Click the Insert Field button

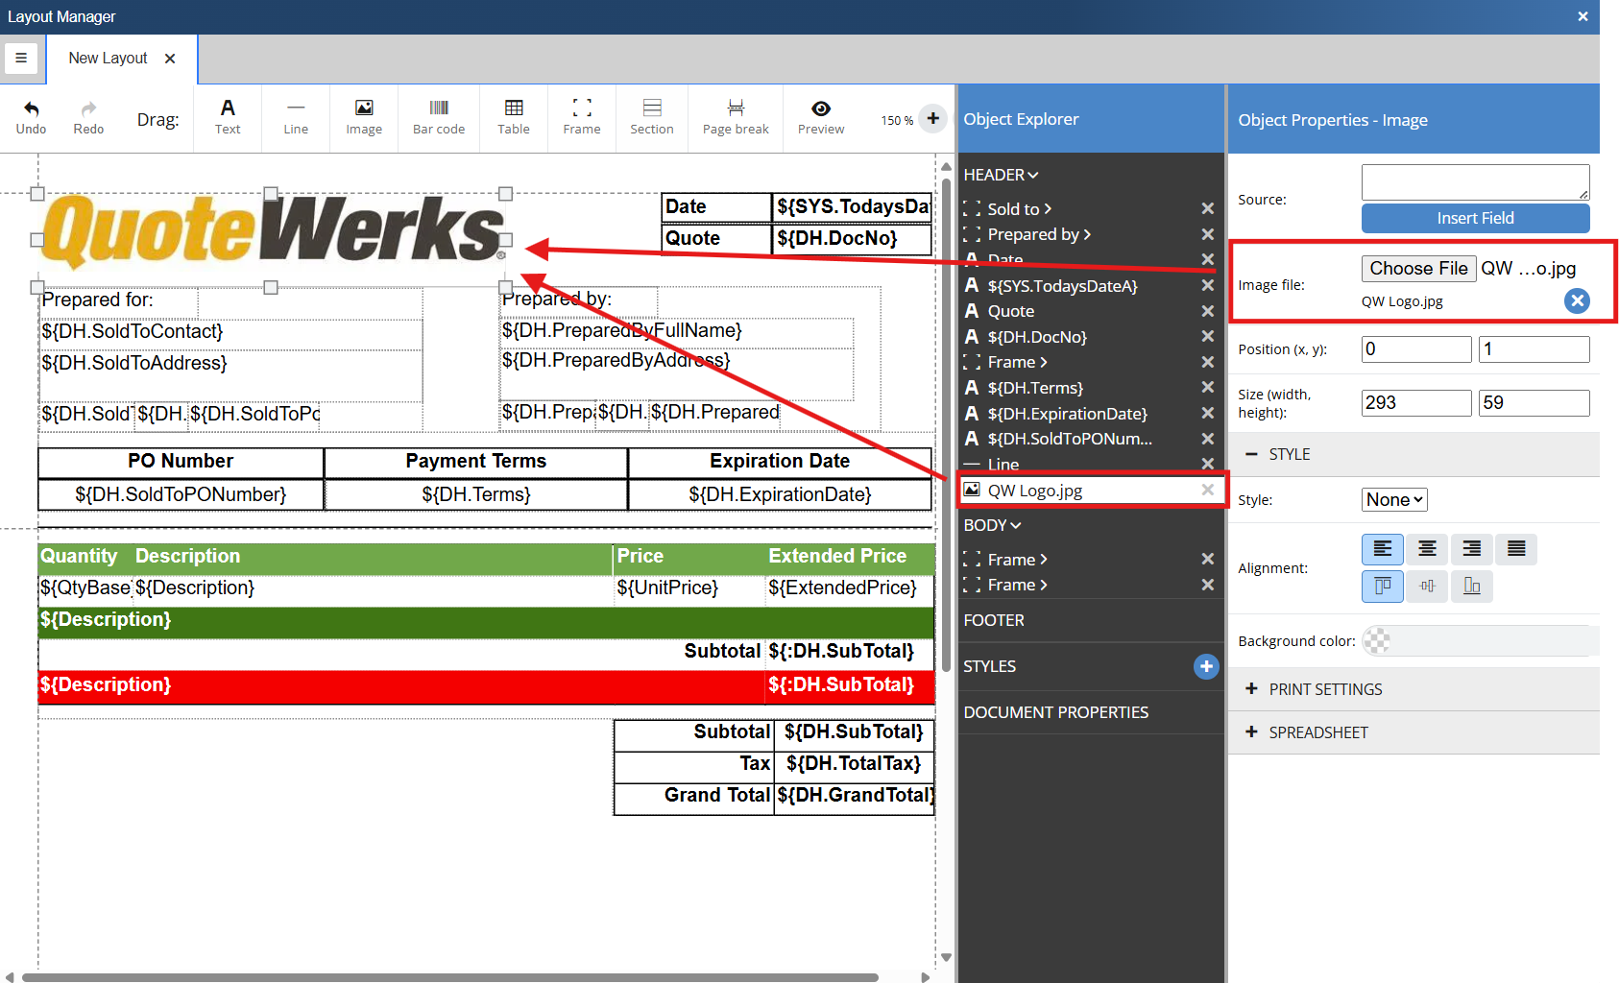[x=1475, y=218]
